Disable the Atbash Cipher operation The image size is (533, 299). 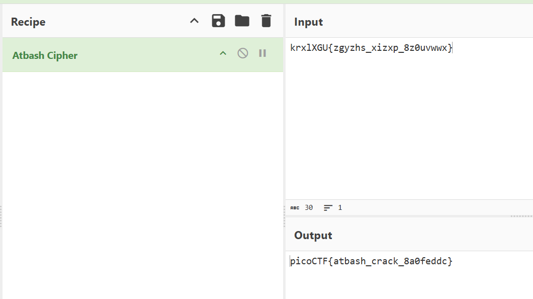[243, 53]
